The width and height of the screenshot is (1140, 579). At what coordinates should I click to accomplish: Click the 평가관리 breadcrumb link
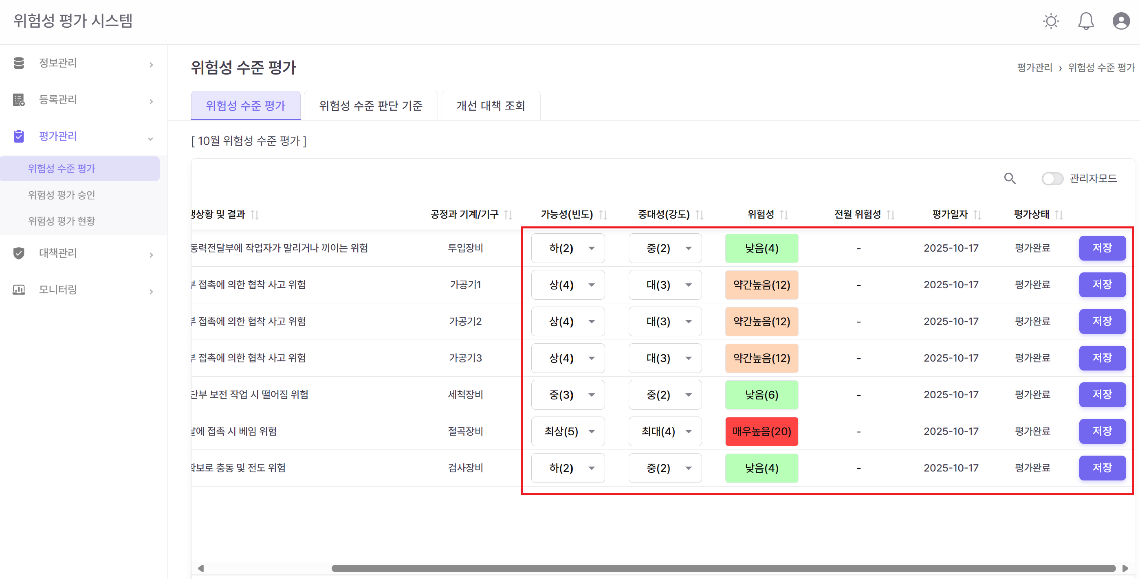click(x=1034, y=67)
